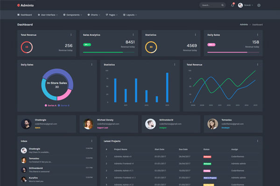280x186 pixels.
Task: Click Adminto breadcrumb link
Action: (x=244, y=24)
